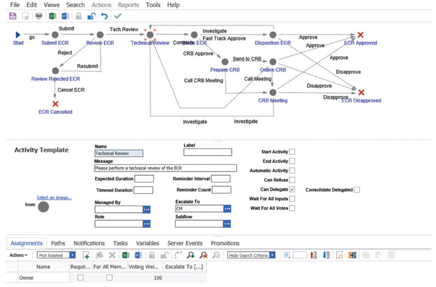The height and width of the screenshot is (287, 436).
Task: Check the Required checkbox in Owner row
Action: (x=80, y=278)
